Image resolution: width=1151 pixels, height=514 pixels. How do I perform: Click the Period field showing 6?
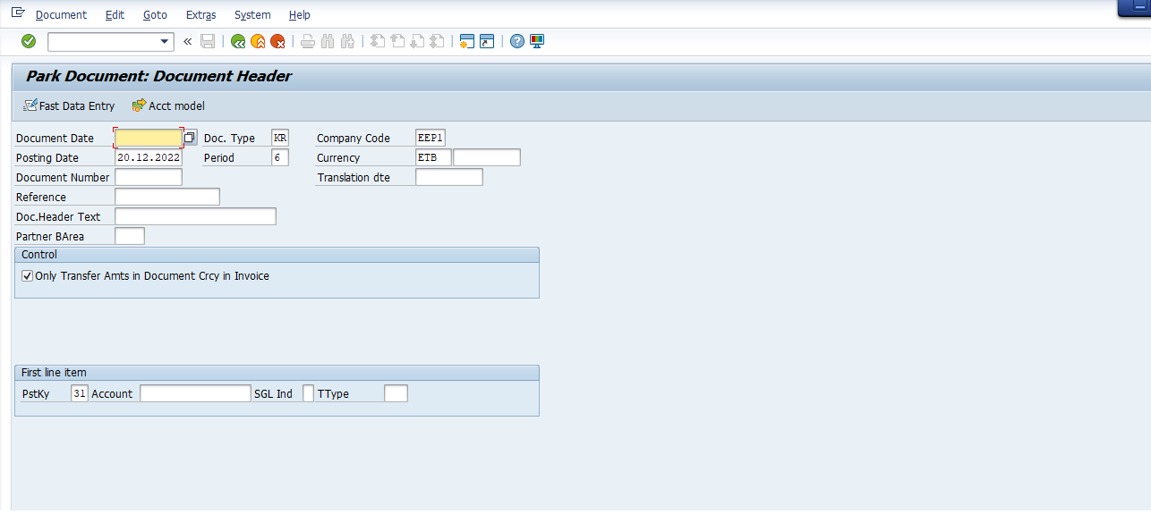pyautogui.click(x=280, y=157)
